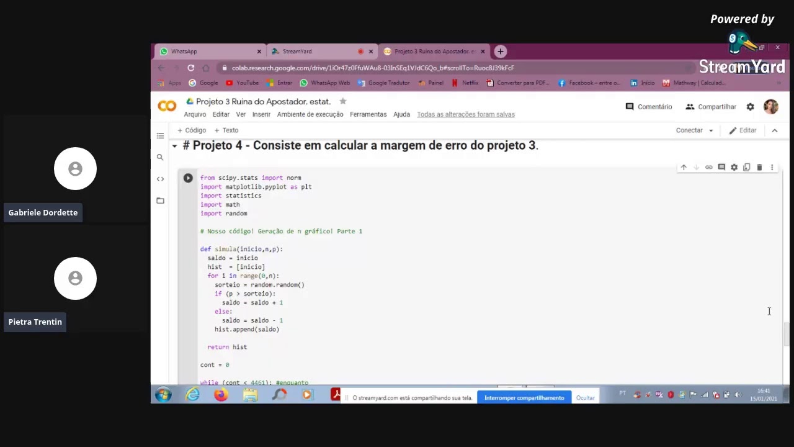Open Todas as alterações foram salvas link
The width and height of the screenshot is (794, 447).
(466, 114)
